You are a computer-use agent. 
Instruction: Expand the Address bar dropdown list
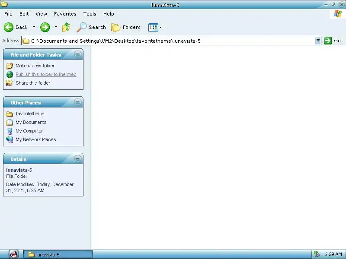318,41
